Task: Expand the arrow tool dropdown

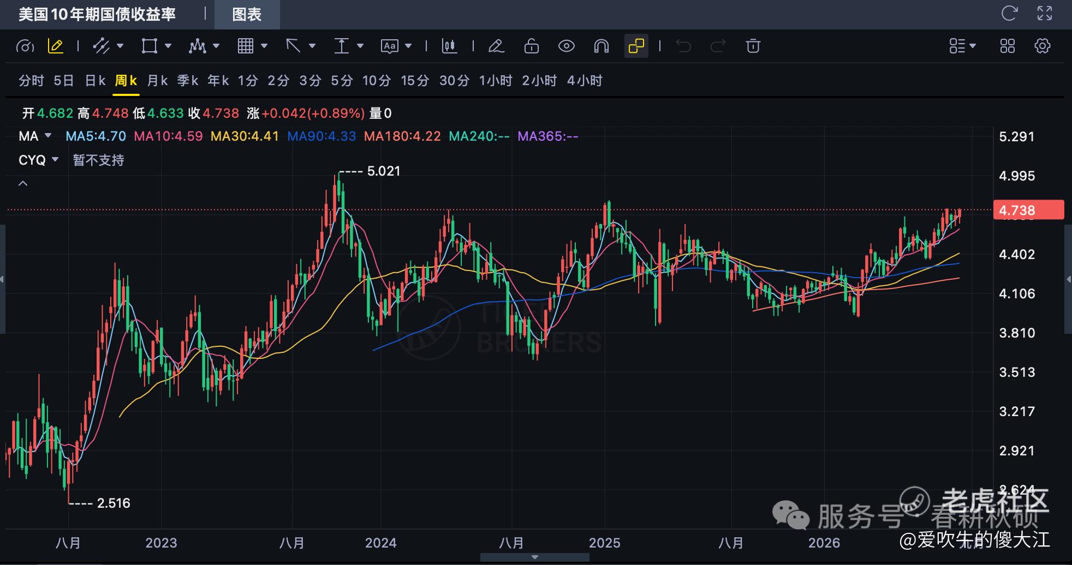Action: click(x=312, y=46)
